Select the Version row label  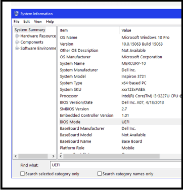pyautogui.click(x=67, y=44)
